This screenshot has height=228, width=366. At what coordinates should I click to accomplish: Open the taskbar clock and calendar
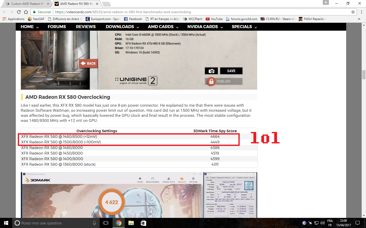coord(344,223)
